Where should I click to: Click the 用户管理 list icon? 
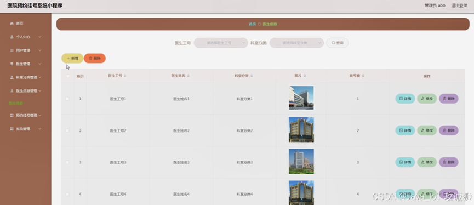coord(12,50)
